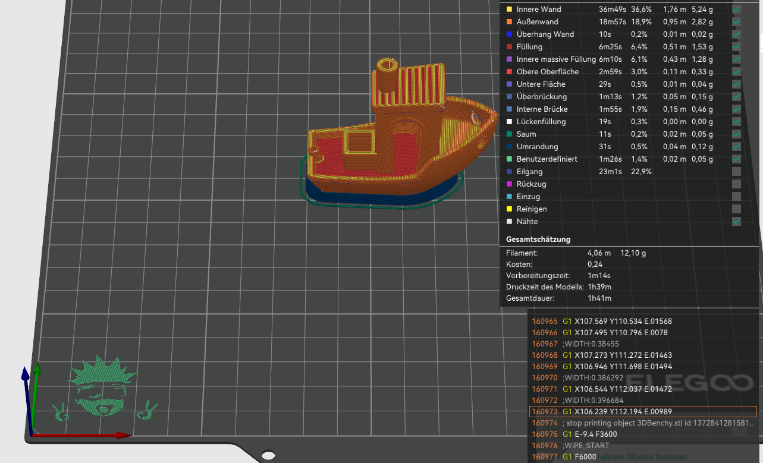The image size is (763, 463).
Task: Uncheck the Obere Oberfläche checkbox
Action: [736, 72]
